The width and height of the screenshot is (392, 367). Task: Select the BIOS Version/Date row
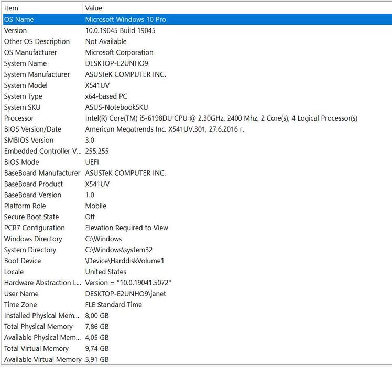(x=198, y=129)
